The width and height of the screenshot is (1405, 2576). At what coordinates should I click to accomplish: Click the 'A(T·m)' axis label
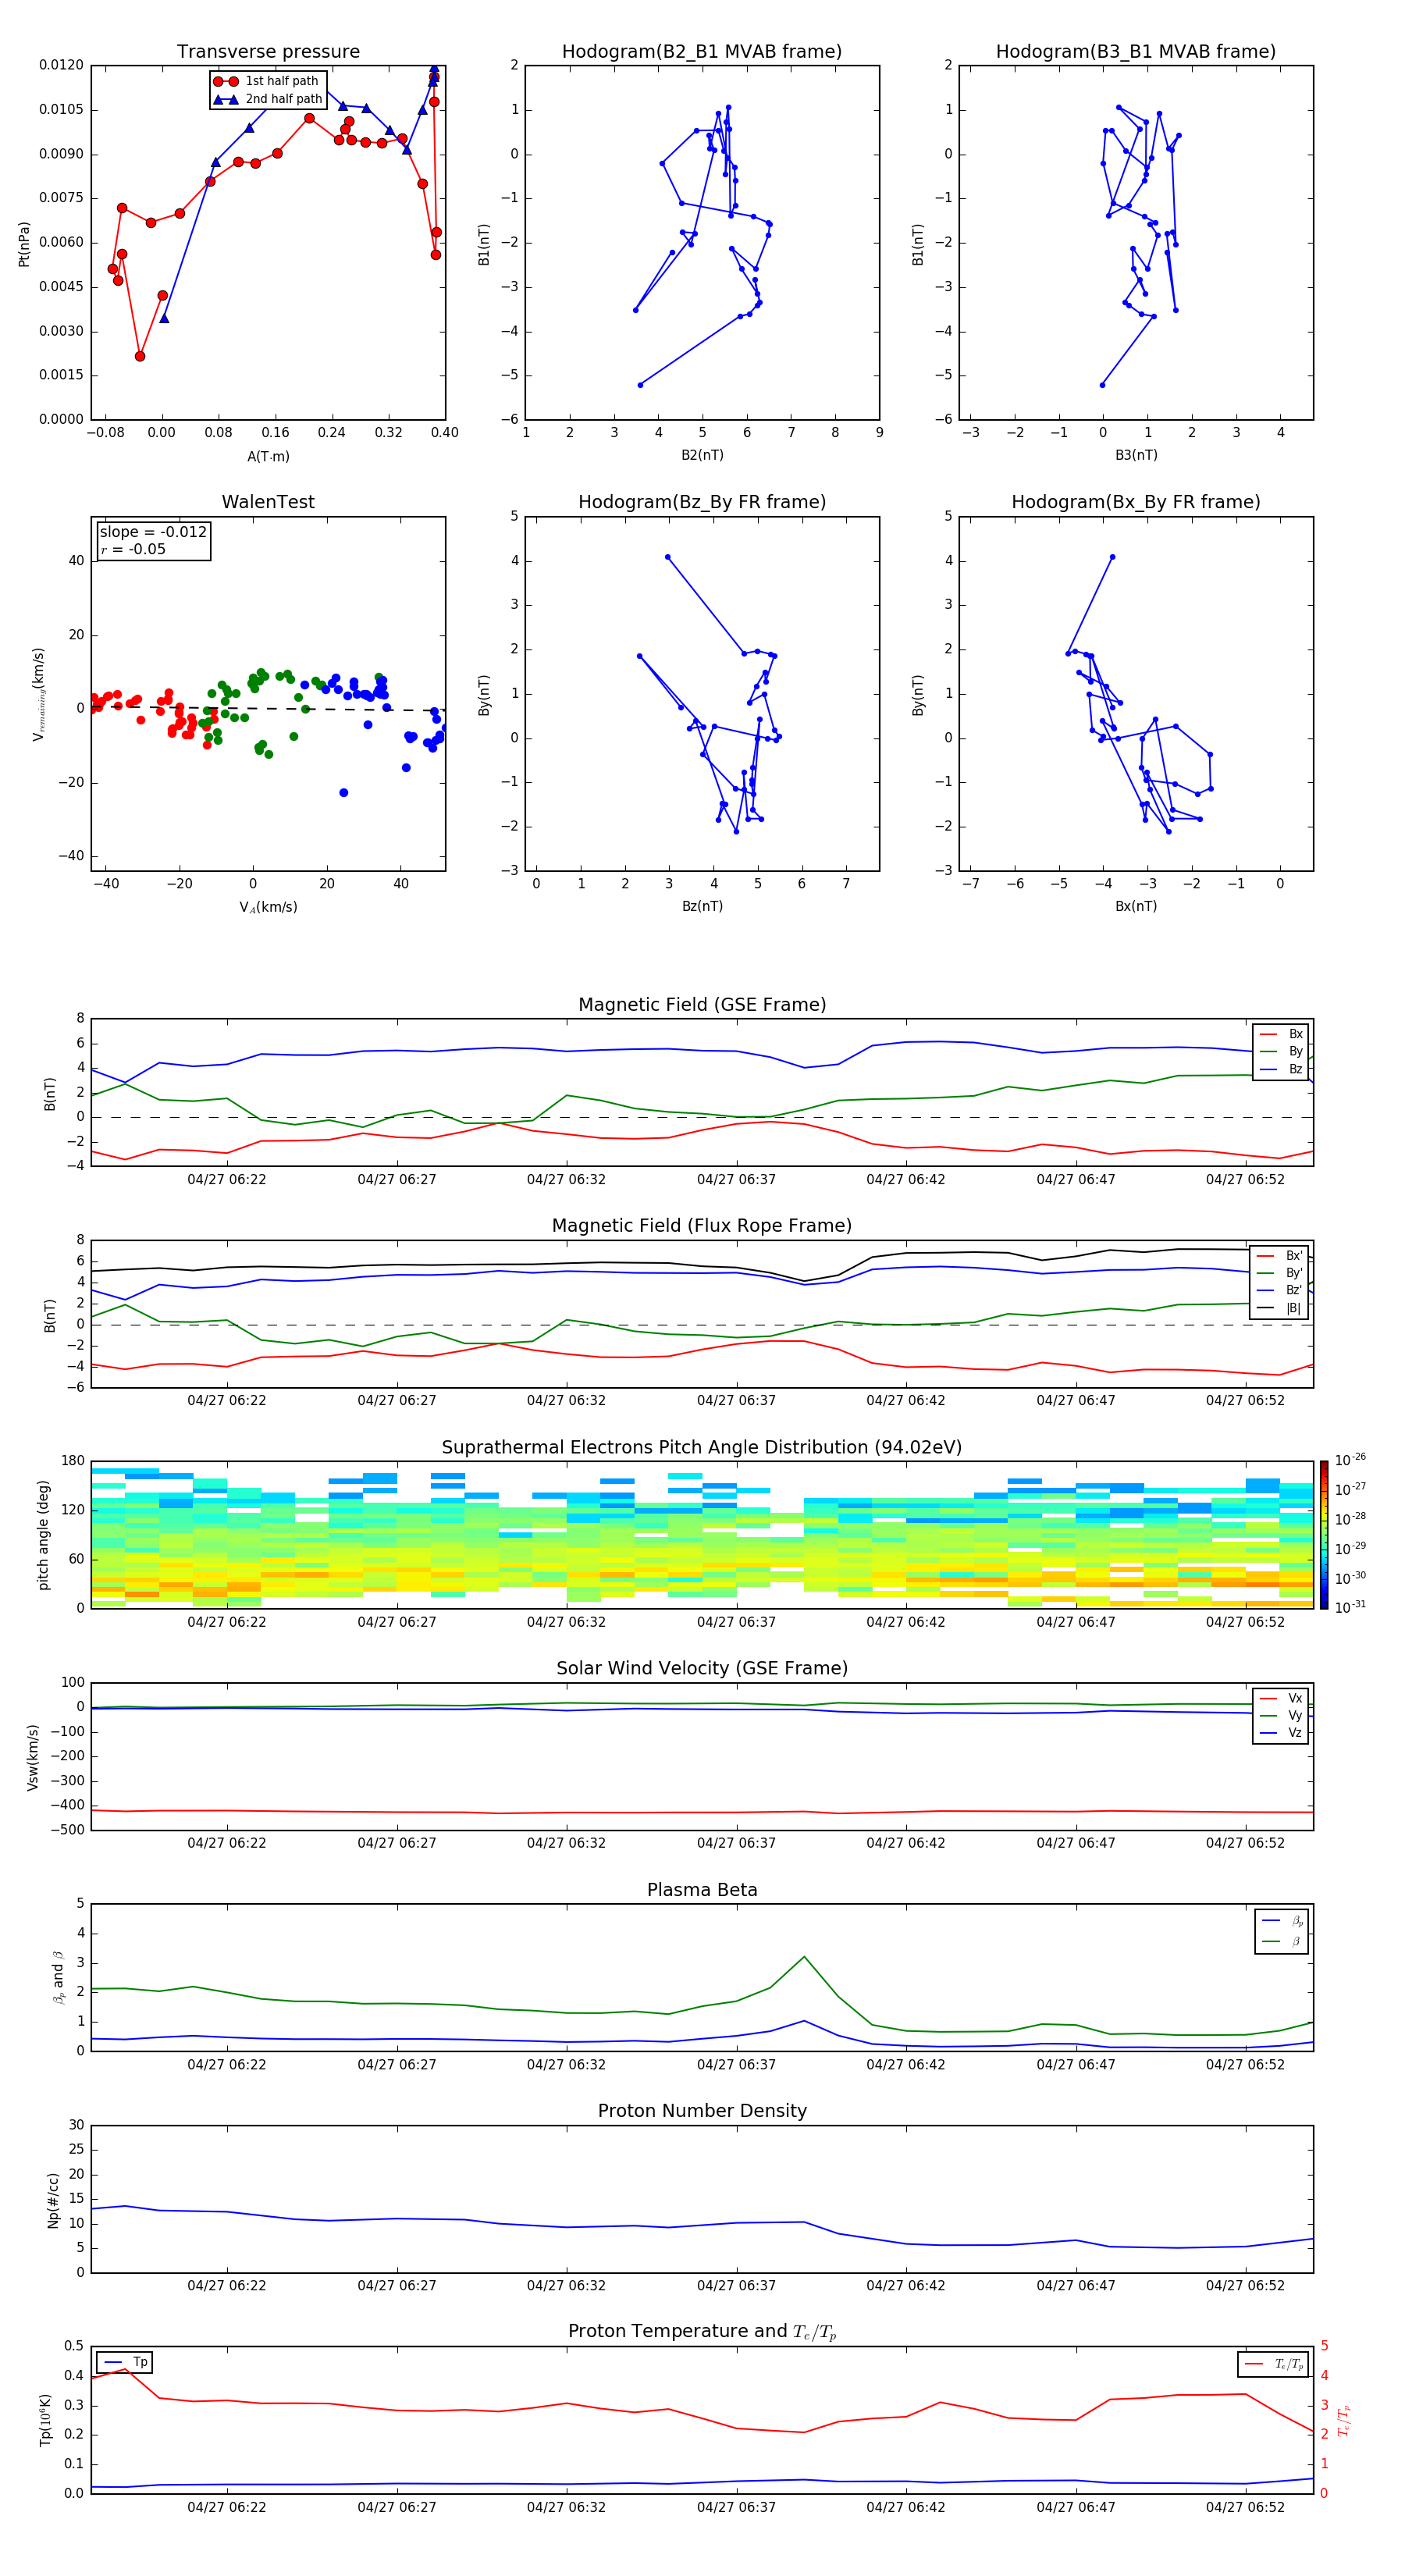point(268,457)
